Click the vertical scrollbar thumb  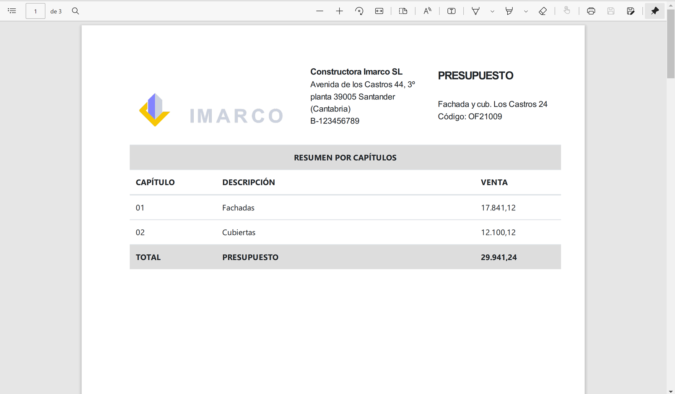click(671, 43)
